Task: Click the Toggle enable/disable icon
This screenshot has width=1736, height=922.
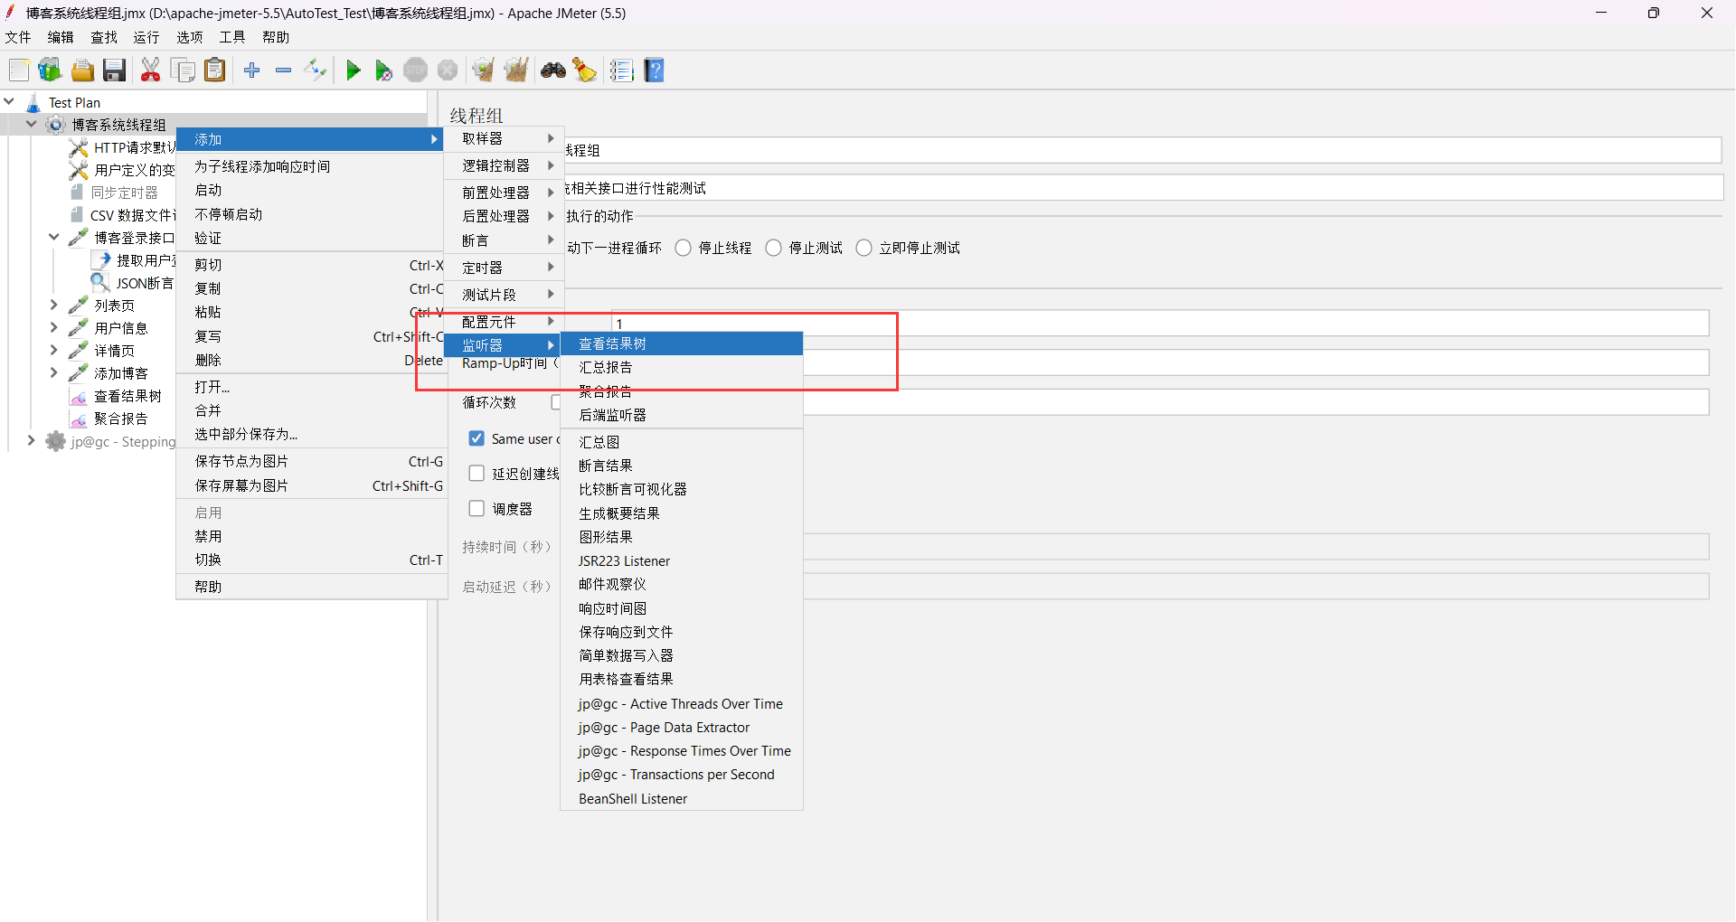Action: [316, 71]
